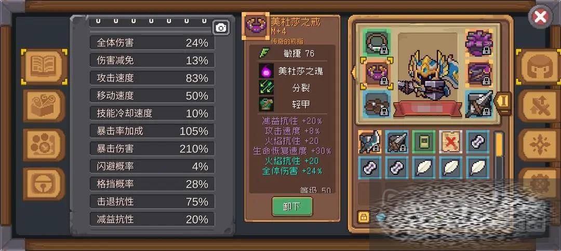This screenshot has width=561, height=251.
Task: Open the paw print pets icon
Action: 44,145
